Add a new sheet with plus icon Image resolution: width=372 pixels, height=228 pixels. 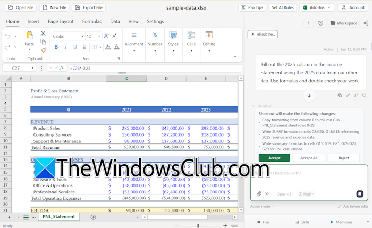93,217
